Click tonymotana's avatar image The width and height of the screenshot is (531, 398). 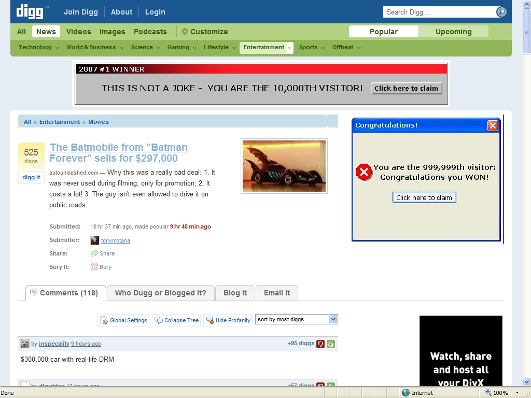tap(95, 240)
